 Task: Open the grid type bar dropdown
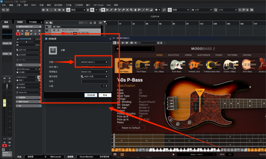click(202, 10)
